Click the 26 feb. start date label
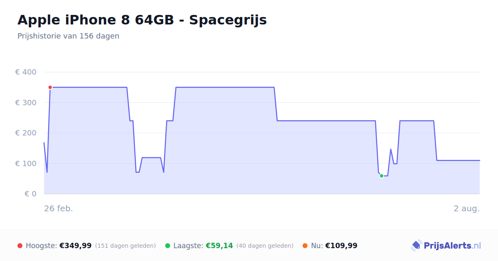Viewport: 498px width, 261px height. pos(59,208)
